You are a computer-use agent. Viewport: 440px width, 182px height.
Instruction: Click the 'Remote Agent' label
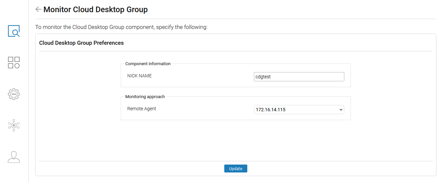[142, 109]
